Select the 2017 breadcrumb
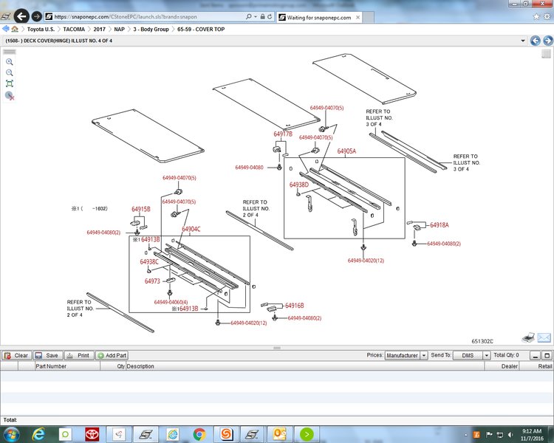This screenshot has width=554, height=443. click(99, 30)
